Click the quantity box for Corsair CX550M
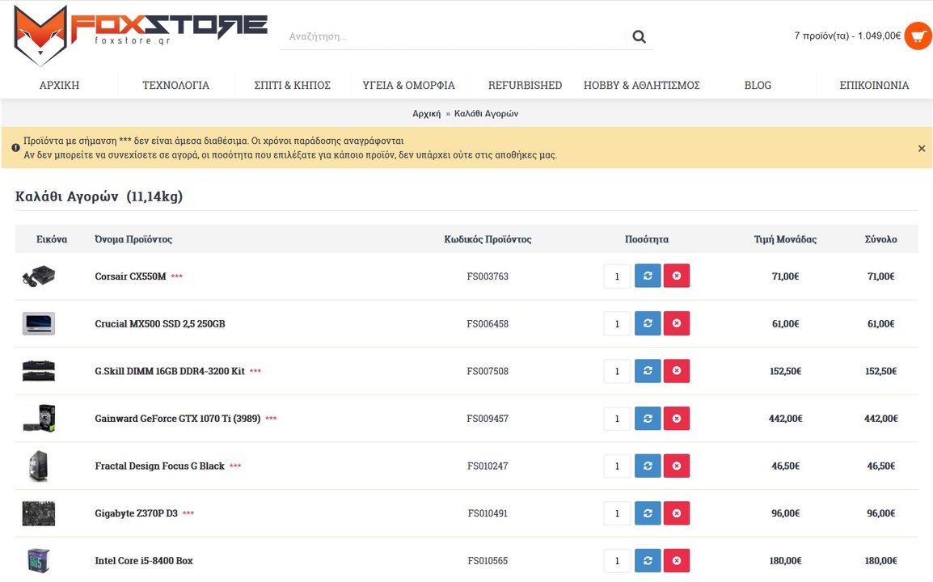The width and height of the screenshot is (933, 582). point(617,276)
